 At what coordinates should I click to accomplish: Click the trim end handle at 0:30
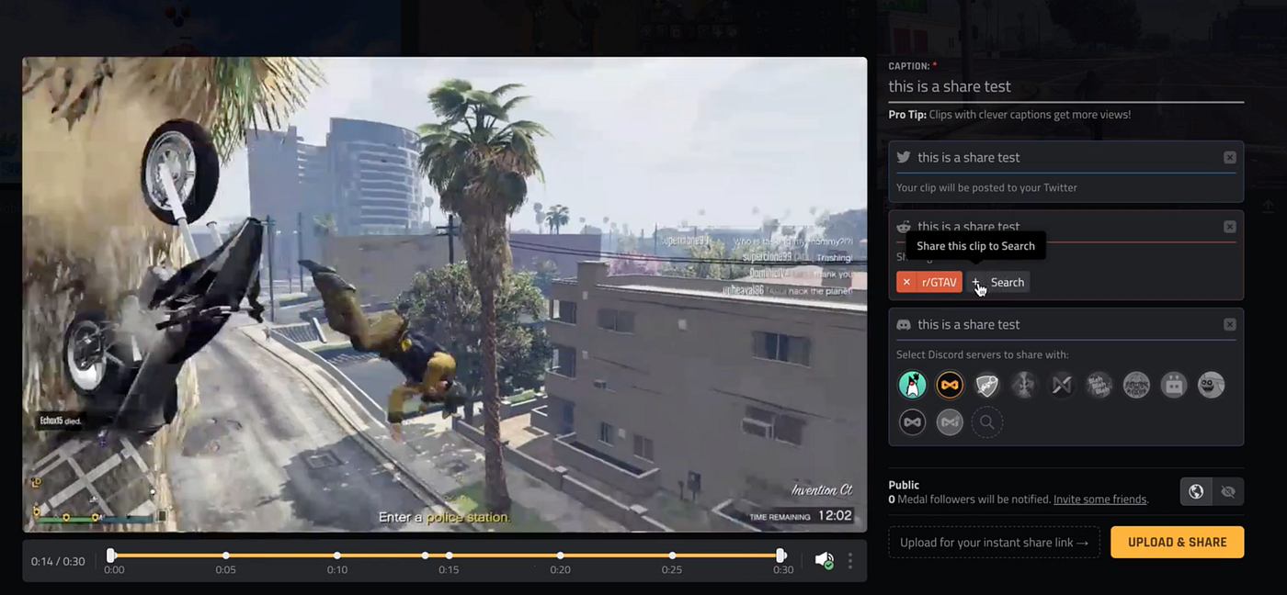tap(780, 556)
